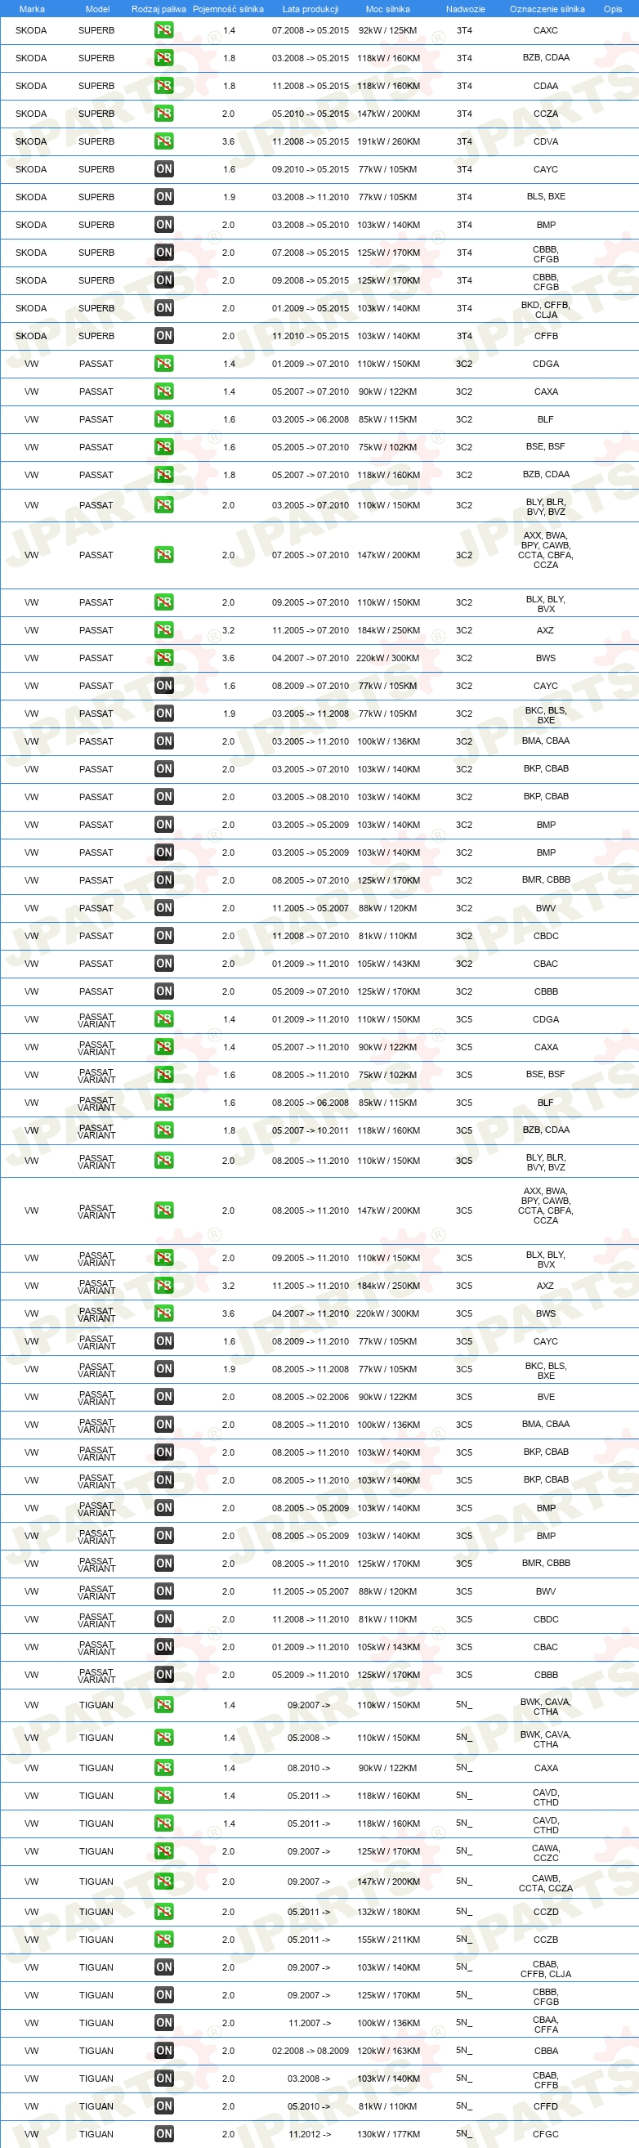Click the petrol icon for Passat Variant CDGA
This screenshot has height=2148, width=639.
tap(164, 1019)
